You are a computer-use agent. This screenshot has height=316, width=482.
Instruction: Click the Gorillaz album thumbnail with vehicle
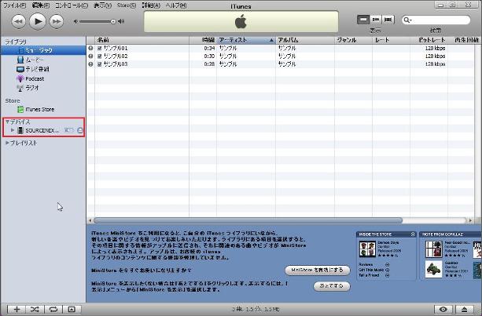pos(434,269)
